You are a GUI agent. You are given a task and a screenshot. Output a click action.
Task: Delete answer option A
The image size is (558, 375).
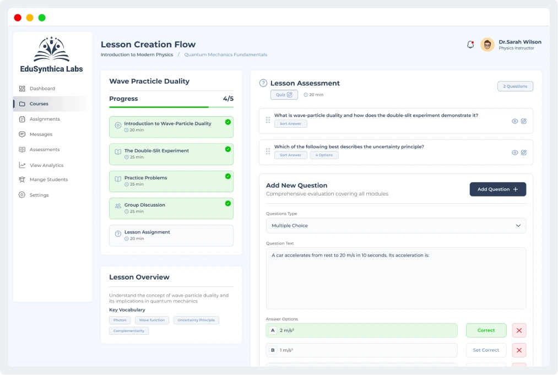pos(519,330)
